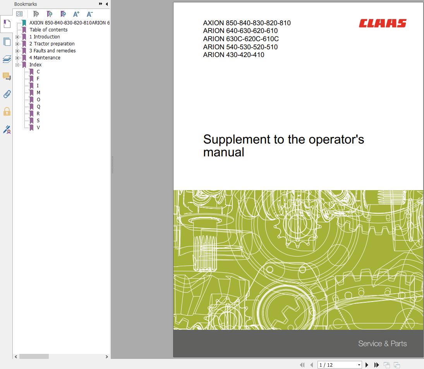
Task: Open the Pages thumbnails side panel
Action: [7, 41]
